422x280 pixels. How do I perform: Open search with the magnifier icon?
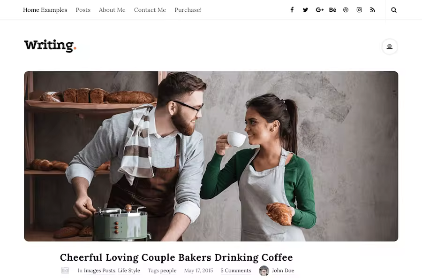pyautogui.click(x=394, y=10)
